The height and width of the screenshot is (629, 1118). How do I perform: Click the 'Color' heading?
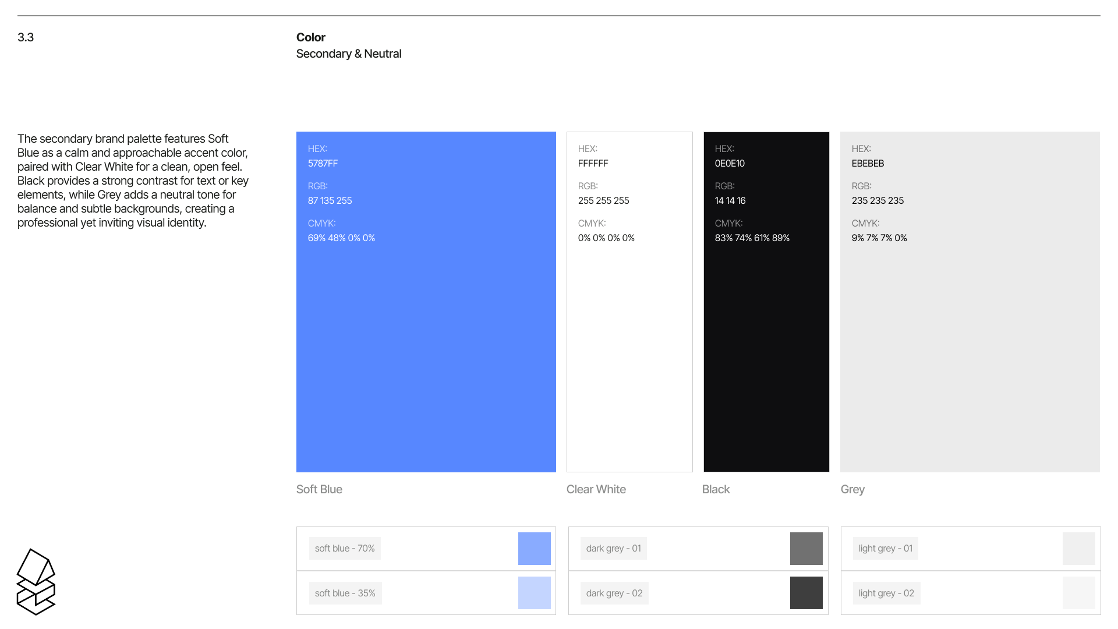pos(311,37)
